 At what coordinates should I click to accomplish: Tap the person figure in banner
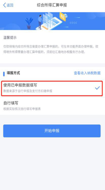pos(40,22)
